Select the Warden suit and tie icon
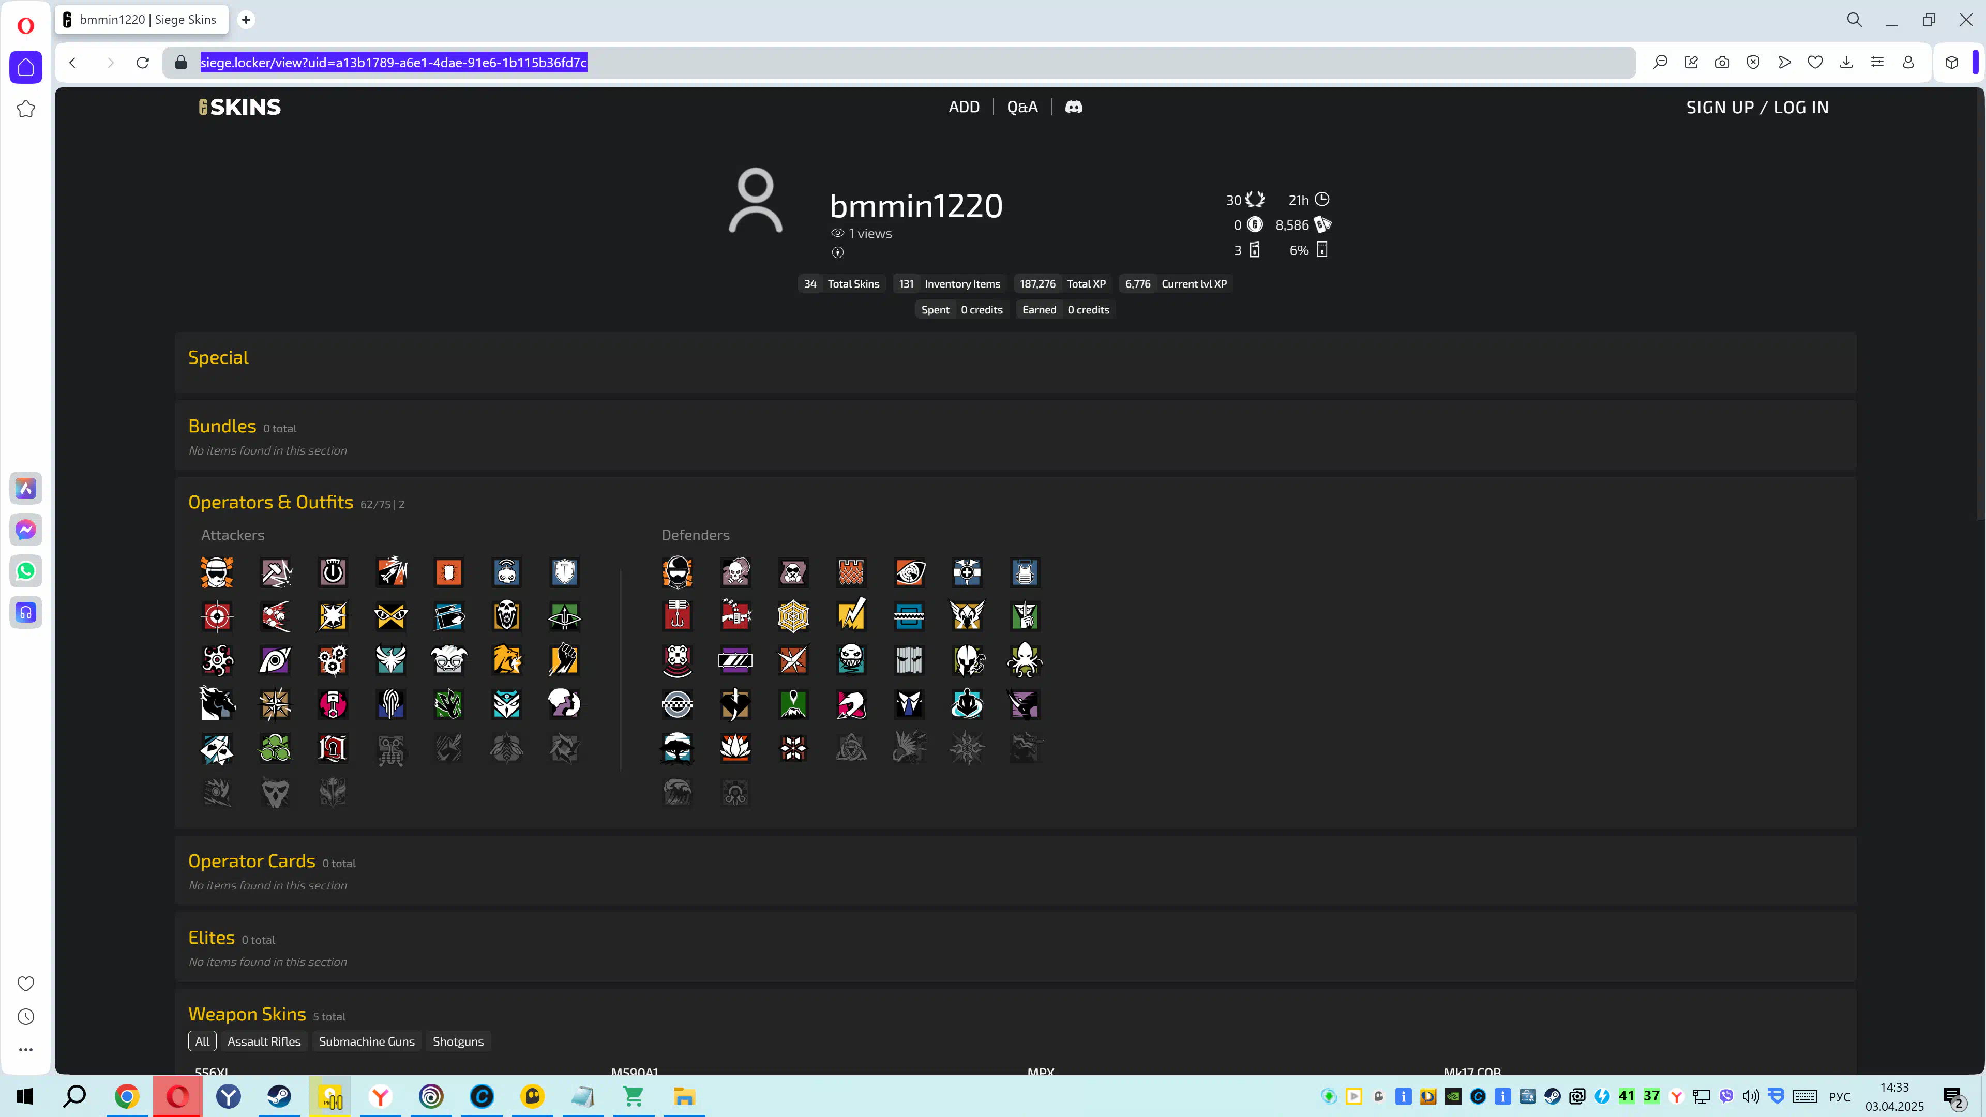Screen dimensions: 1986x1117 [x=909, y=704]
